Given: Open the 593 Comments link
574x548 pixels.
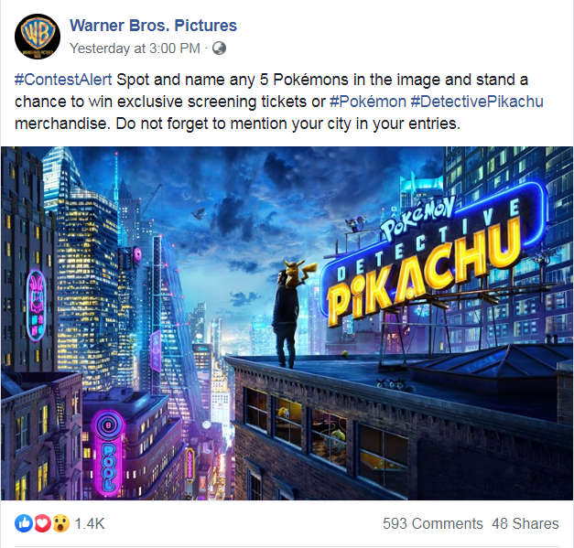Looking at the screenshot, I should point(433,523).
